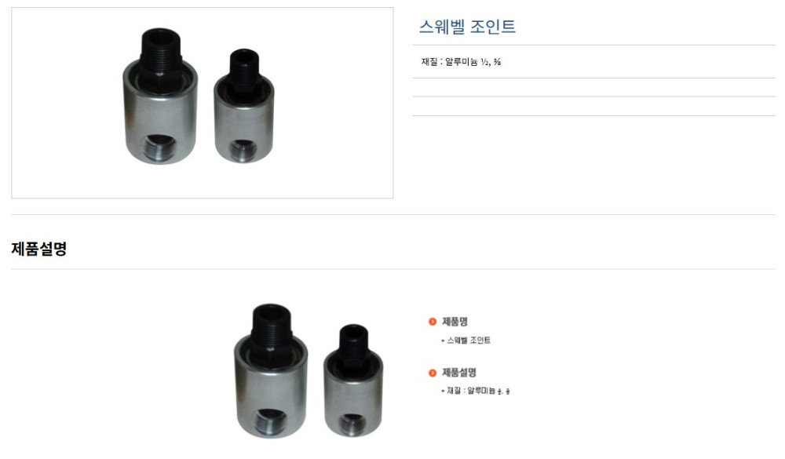This screenshot has height=459, width=785.
Task: Click the threaded side port of lower-left joint
Action: tap(271, 423)
